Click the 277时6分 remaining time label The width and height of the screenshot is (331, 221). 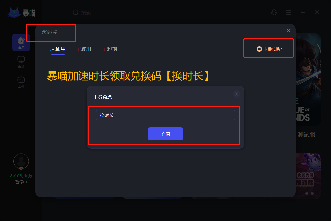[21, 175]
